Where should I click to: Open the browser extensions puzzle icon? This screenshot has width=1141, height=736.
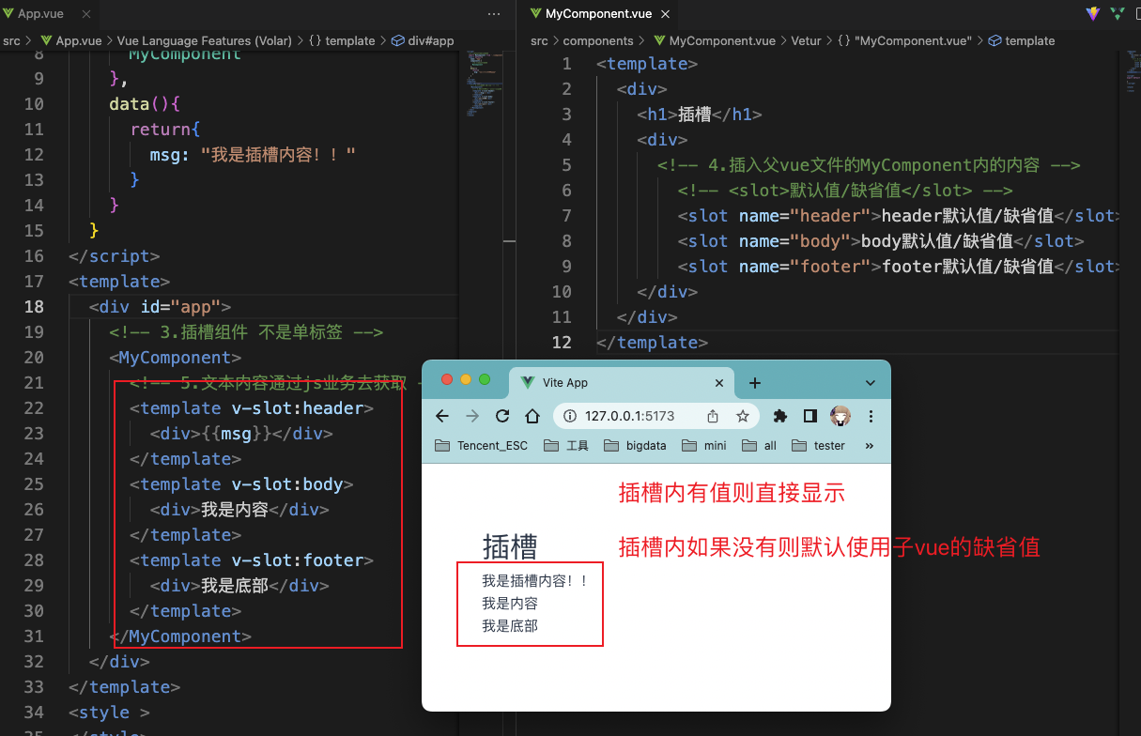tap(779, 416)
